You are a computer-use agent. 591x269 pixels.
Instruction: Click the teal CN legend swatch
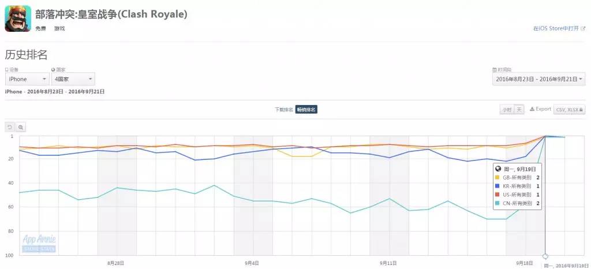[498, 203]
